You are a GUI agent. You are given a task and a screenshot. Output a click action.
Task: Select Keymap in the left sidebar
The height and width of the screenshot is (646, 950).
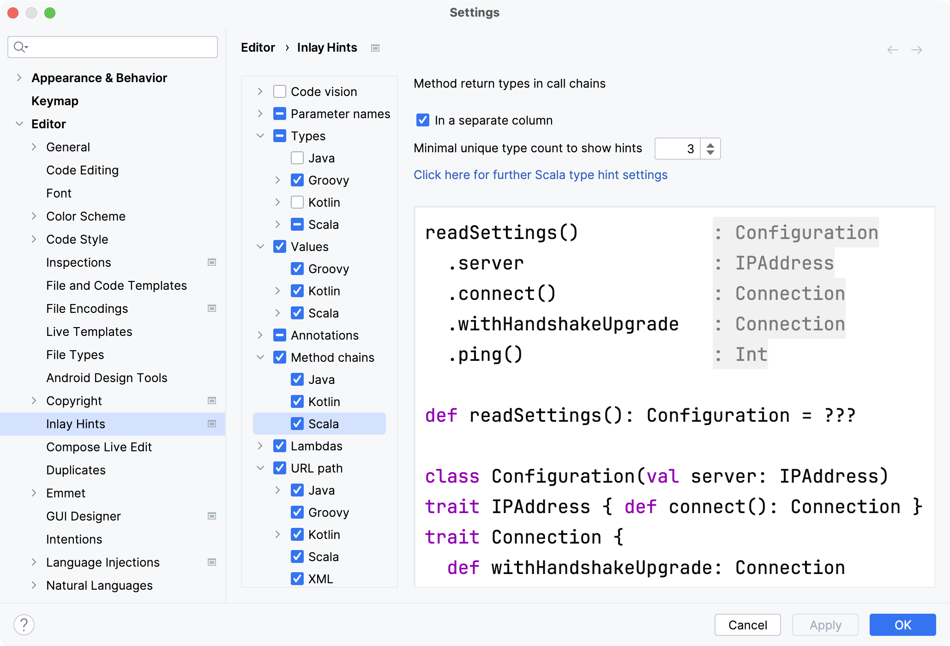(x=54, y=101)
